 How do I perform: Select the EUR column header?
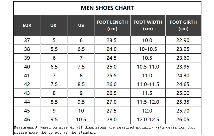(x=27, y=25)
